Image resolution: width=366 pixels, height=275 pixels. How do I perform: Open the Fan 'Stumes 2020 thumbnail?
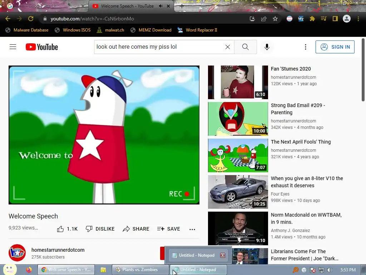point(238,82)
